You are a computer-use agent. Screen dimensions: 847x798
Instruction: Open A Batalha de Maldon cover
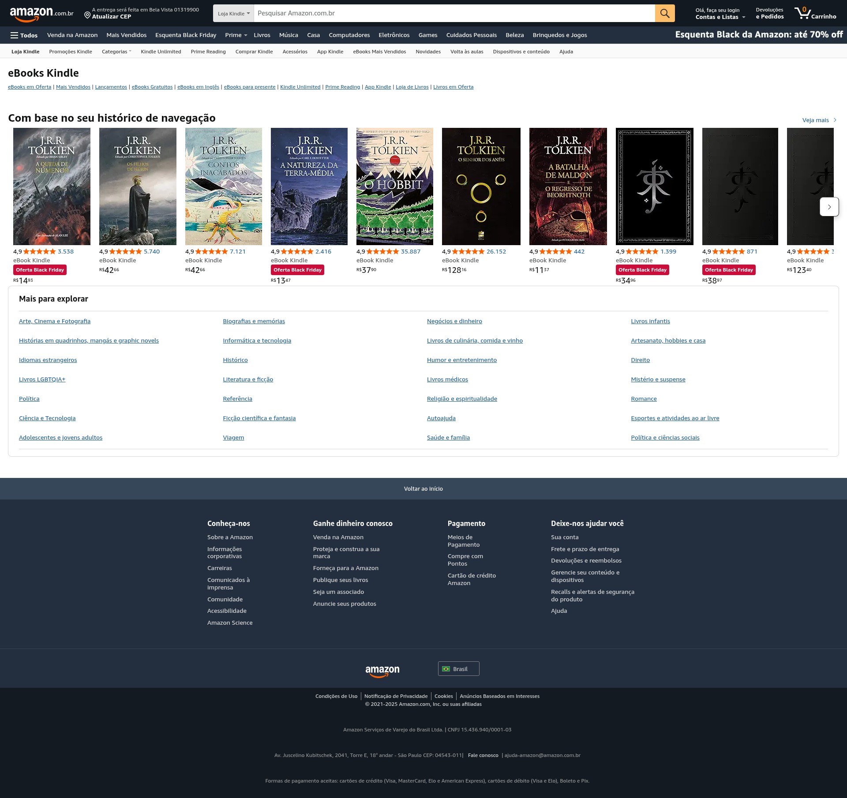coord(568,186)
